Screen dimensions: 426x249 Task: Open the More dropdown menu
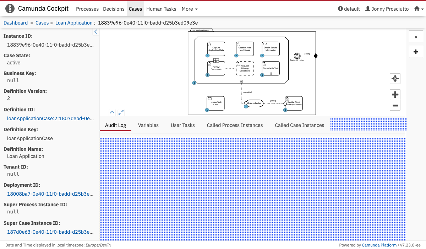pyautogui.click(x=190, y=9)
